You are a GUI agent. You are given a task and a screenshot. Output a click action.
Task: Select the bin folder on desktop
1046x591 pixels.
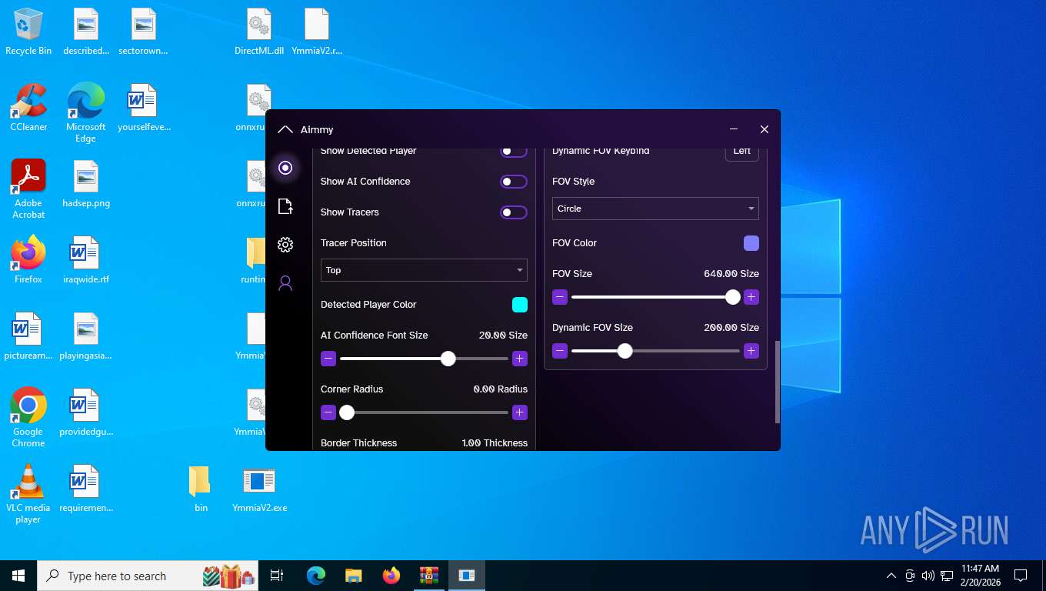click(x=201, y=489)
